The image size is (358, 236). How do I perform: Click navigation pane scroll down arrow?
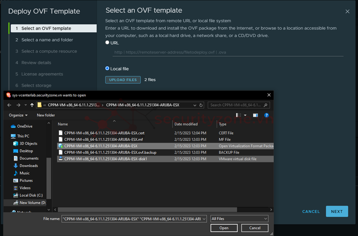(48, 210)
